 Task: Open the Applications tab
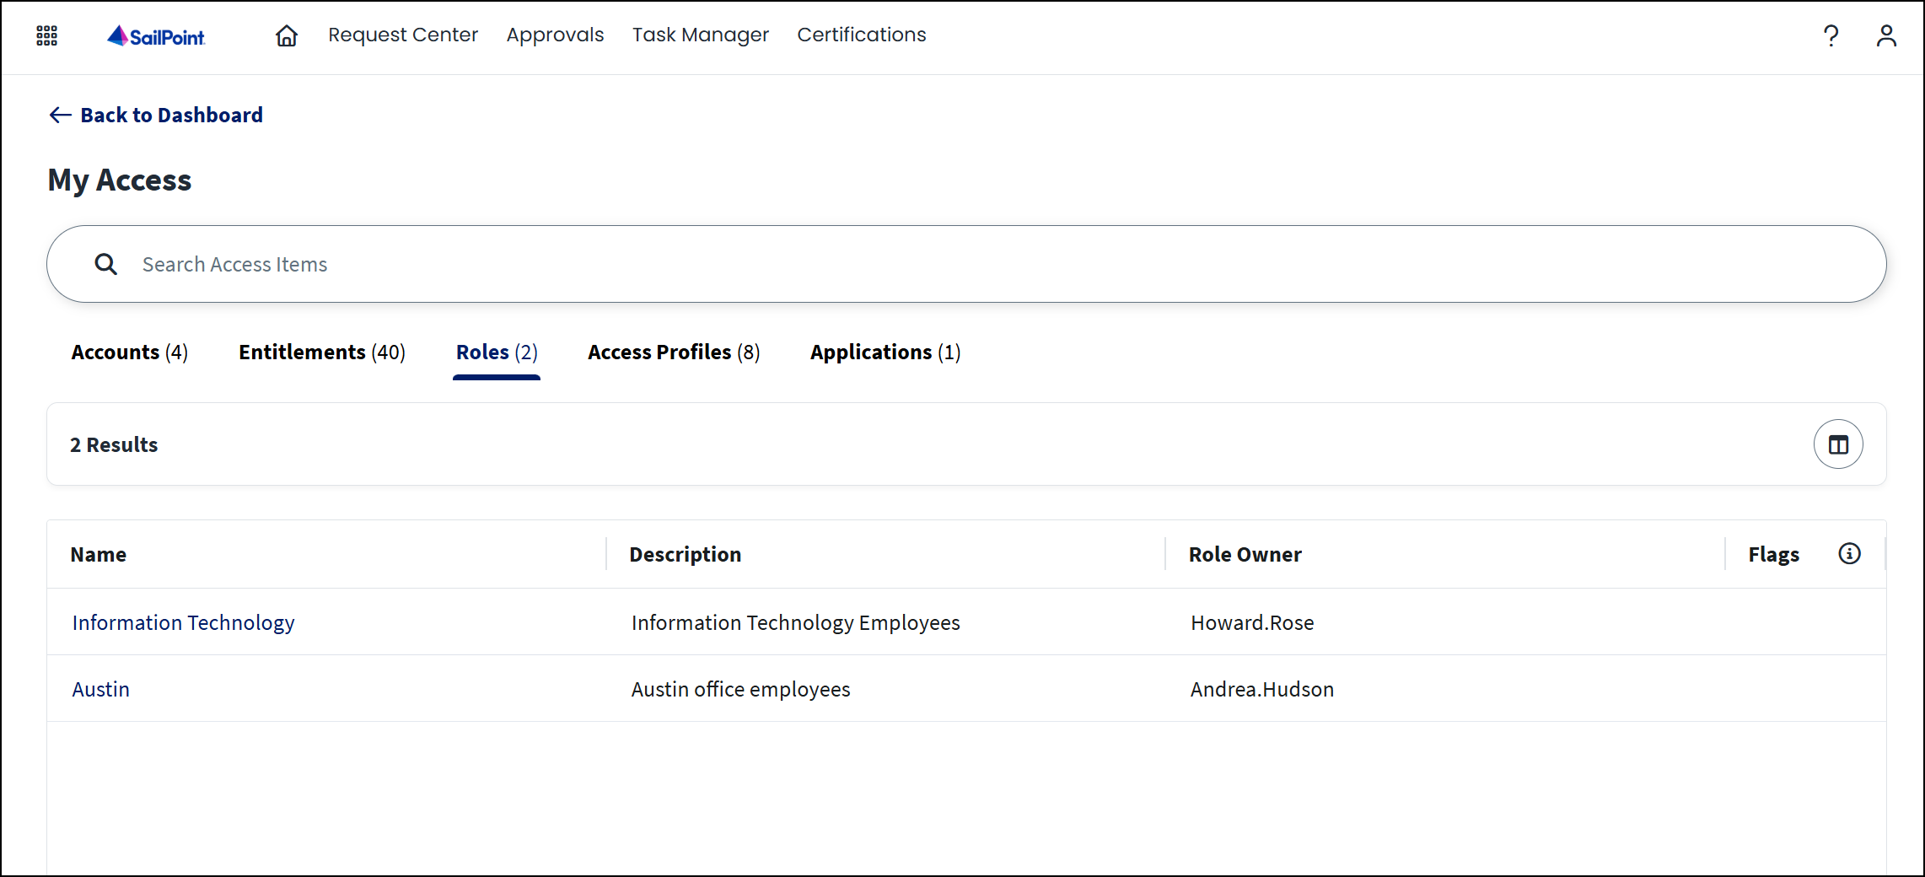(885, 352)
